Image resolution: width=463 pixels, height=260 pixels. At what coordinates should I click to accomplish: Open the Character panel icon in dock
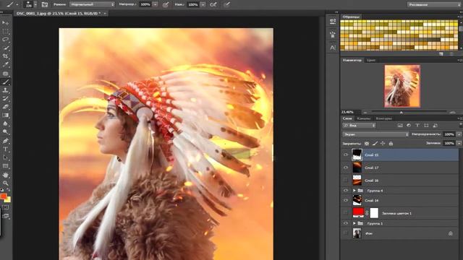pos(333,47)
